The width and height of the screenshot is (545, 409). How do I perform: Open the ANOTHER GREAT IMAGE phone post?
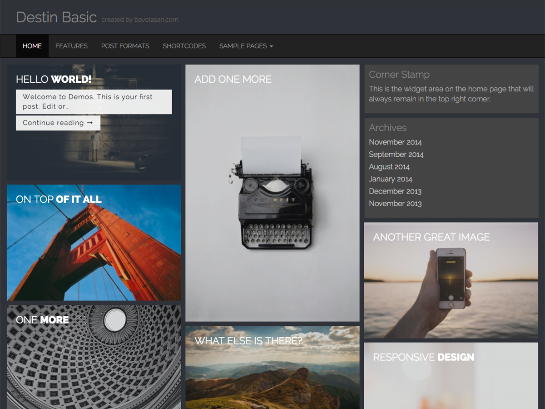point(431,237)
